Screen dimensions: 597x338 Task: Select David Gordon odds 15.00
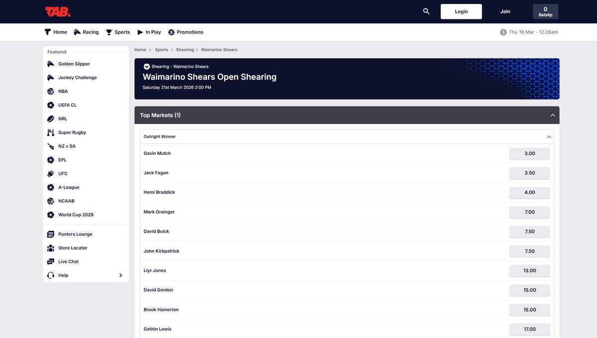tap(529, 290)
